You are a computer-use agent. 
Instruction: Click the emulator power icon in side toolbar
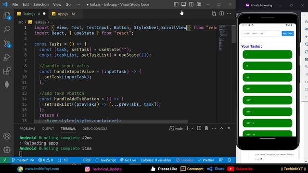[x=306, y=22]
